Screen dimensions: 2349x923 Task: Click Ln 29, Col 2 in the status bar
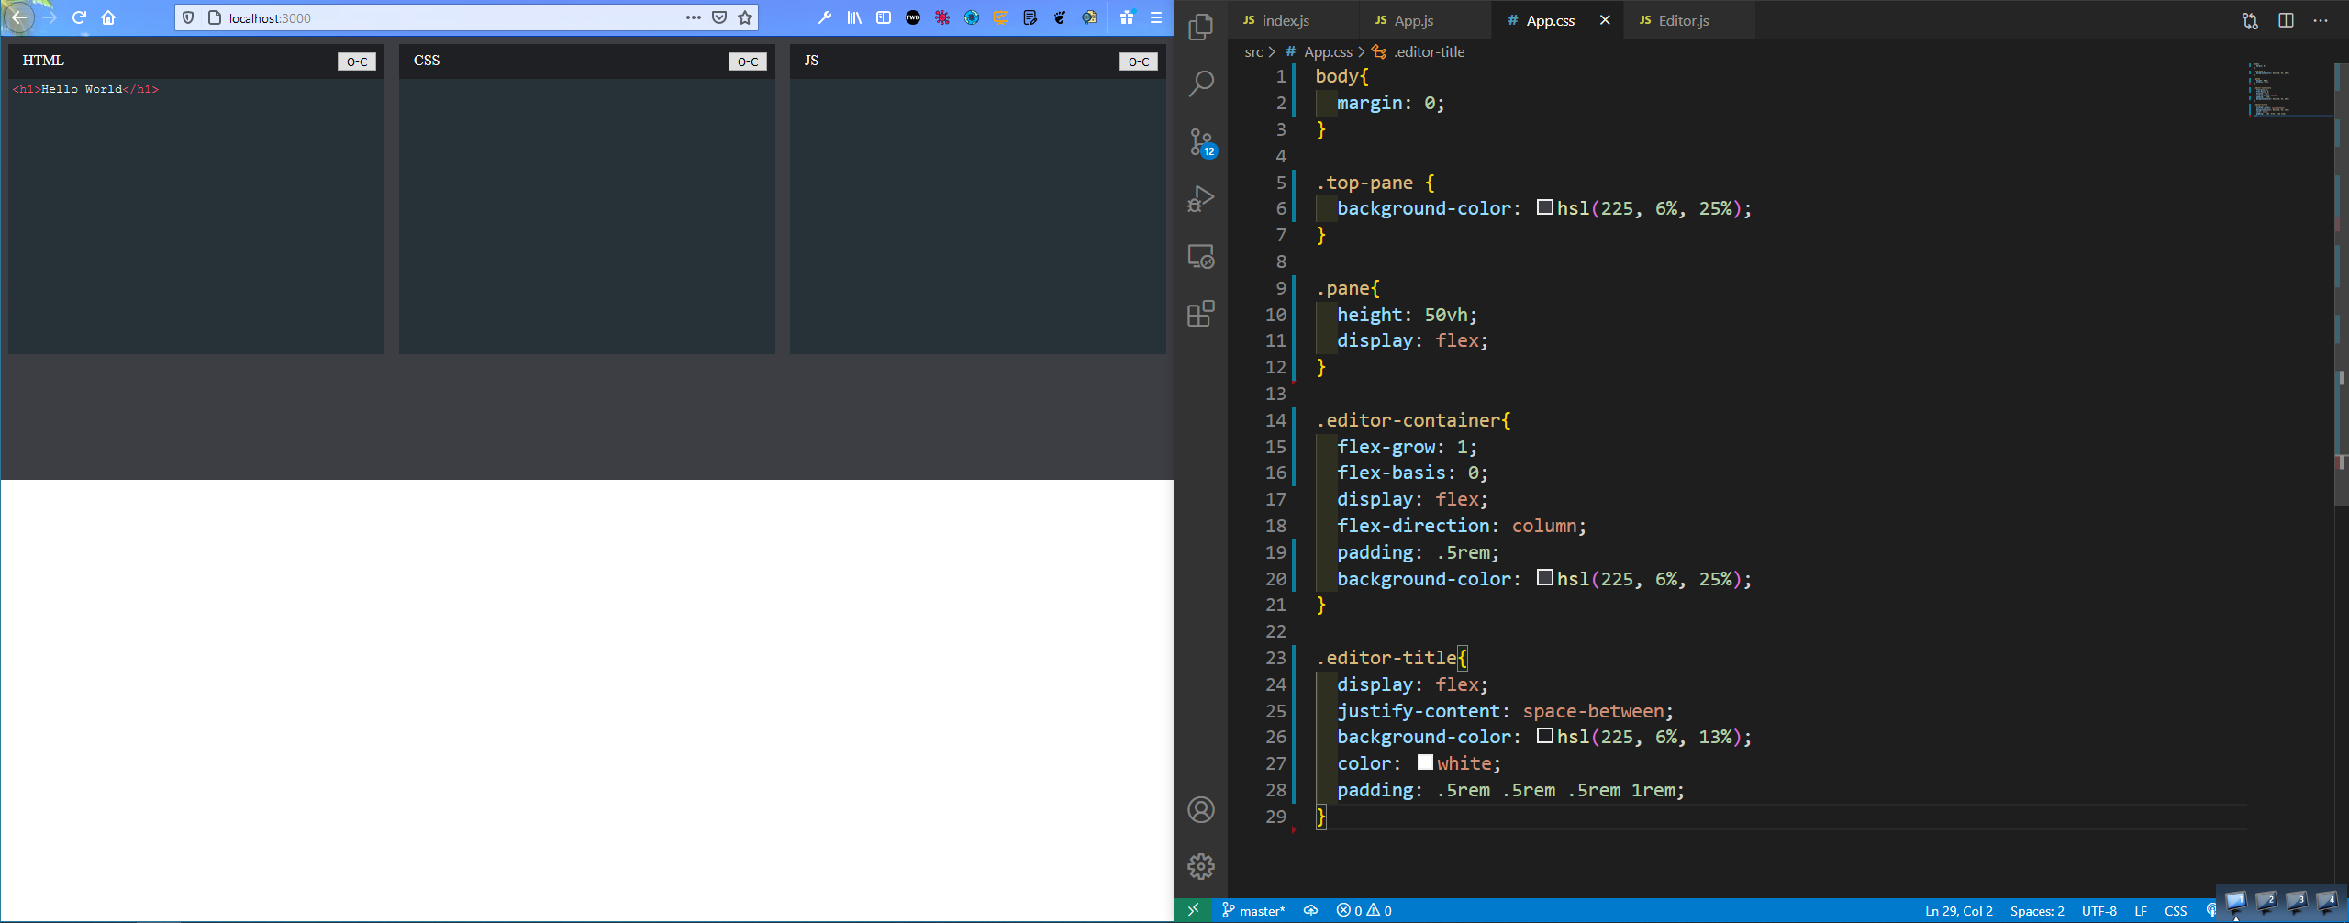tap(1959, 911)
